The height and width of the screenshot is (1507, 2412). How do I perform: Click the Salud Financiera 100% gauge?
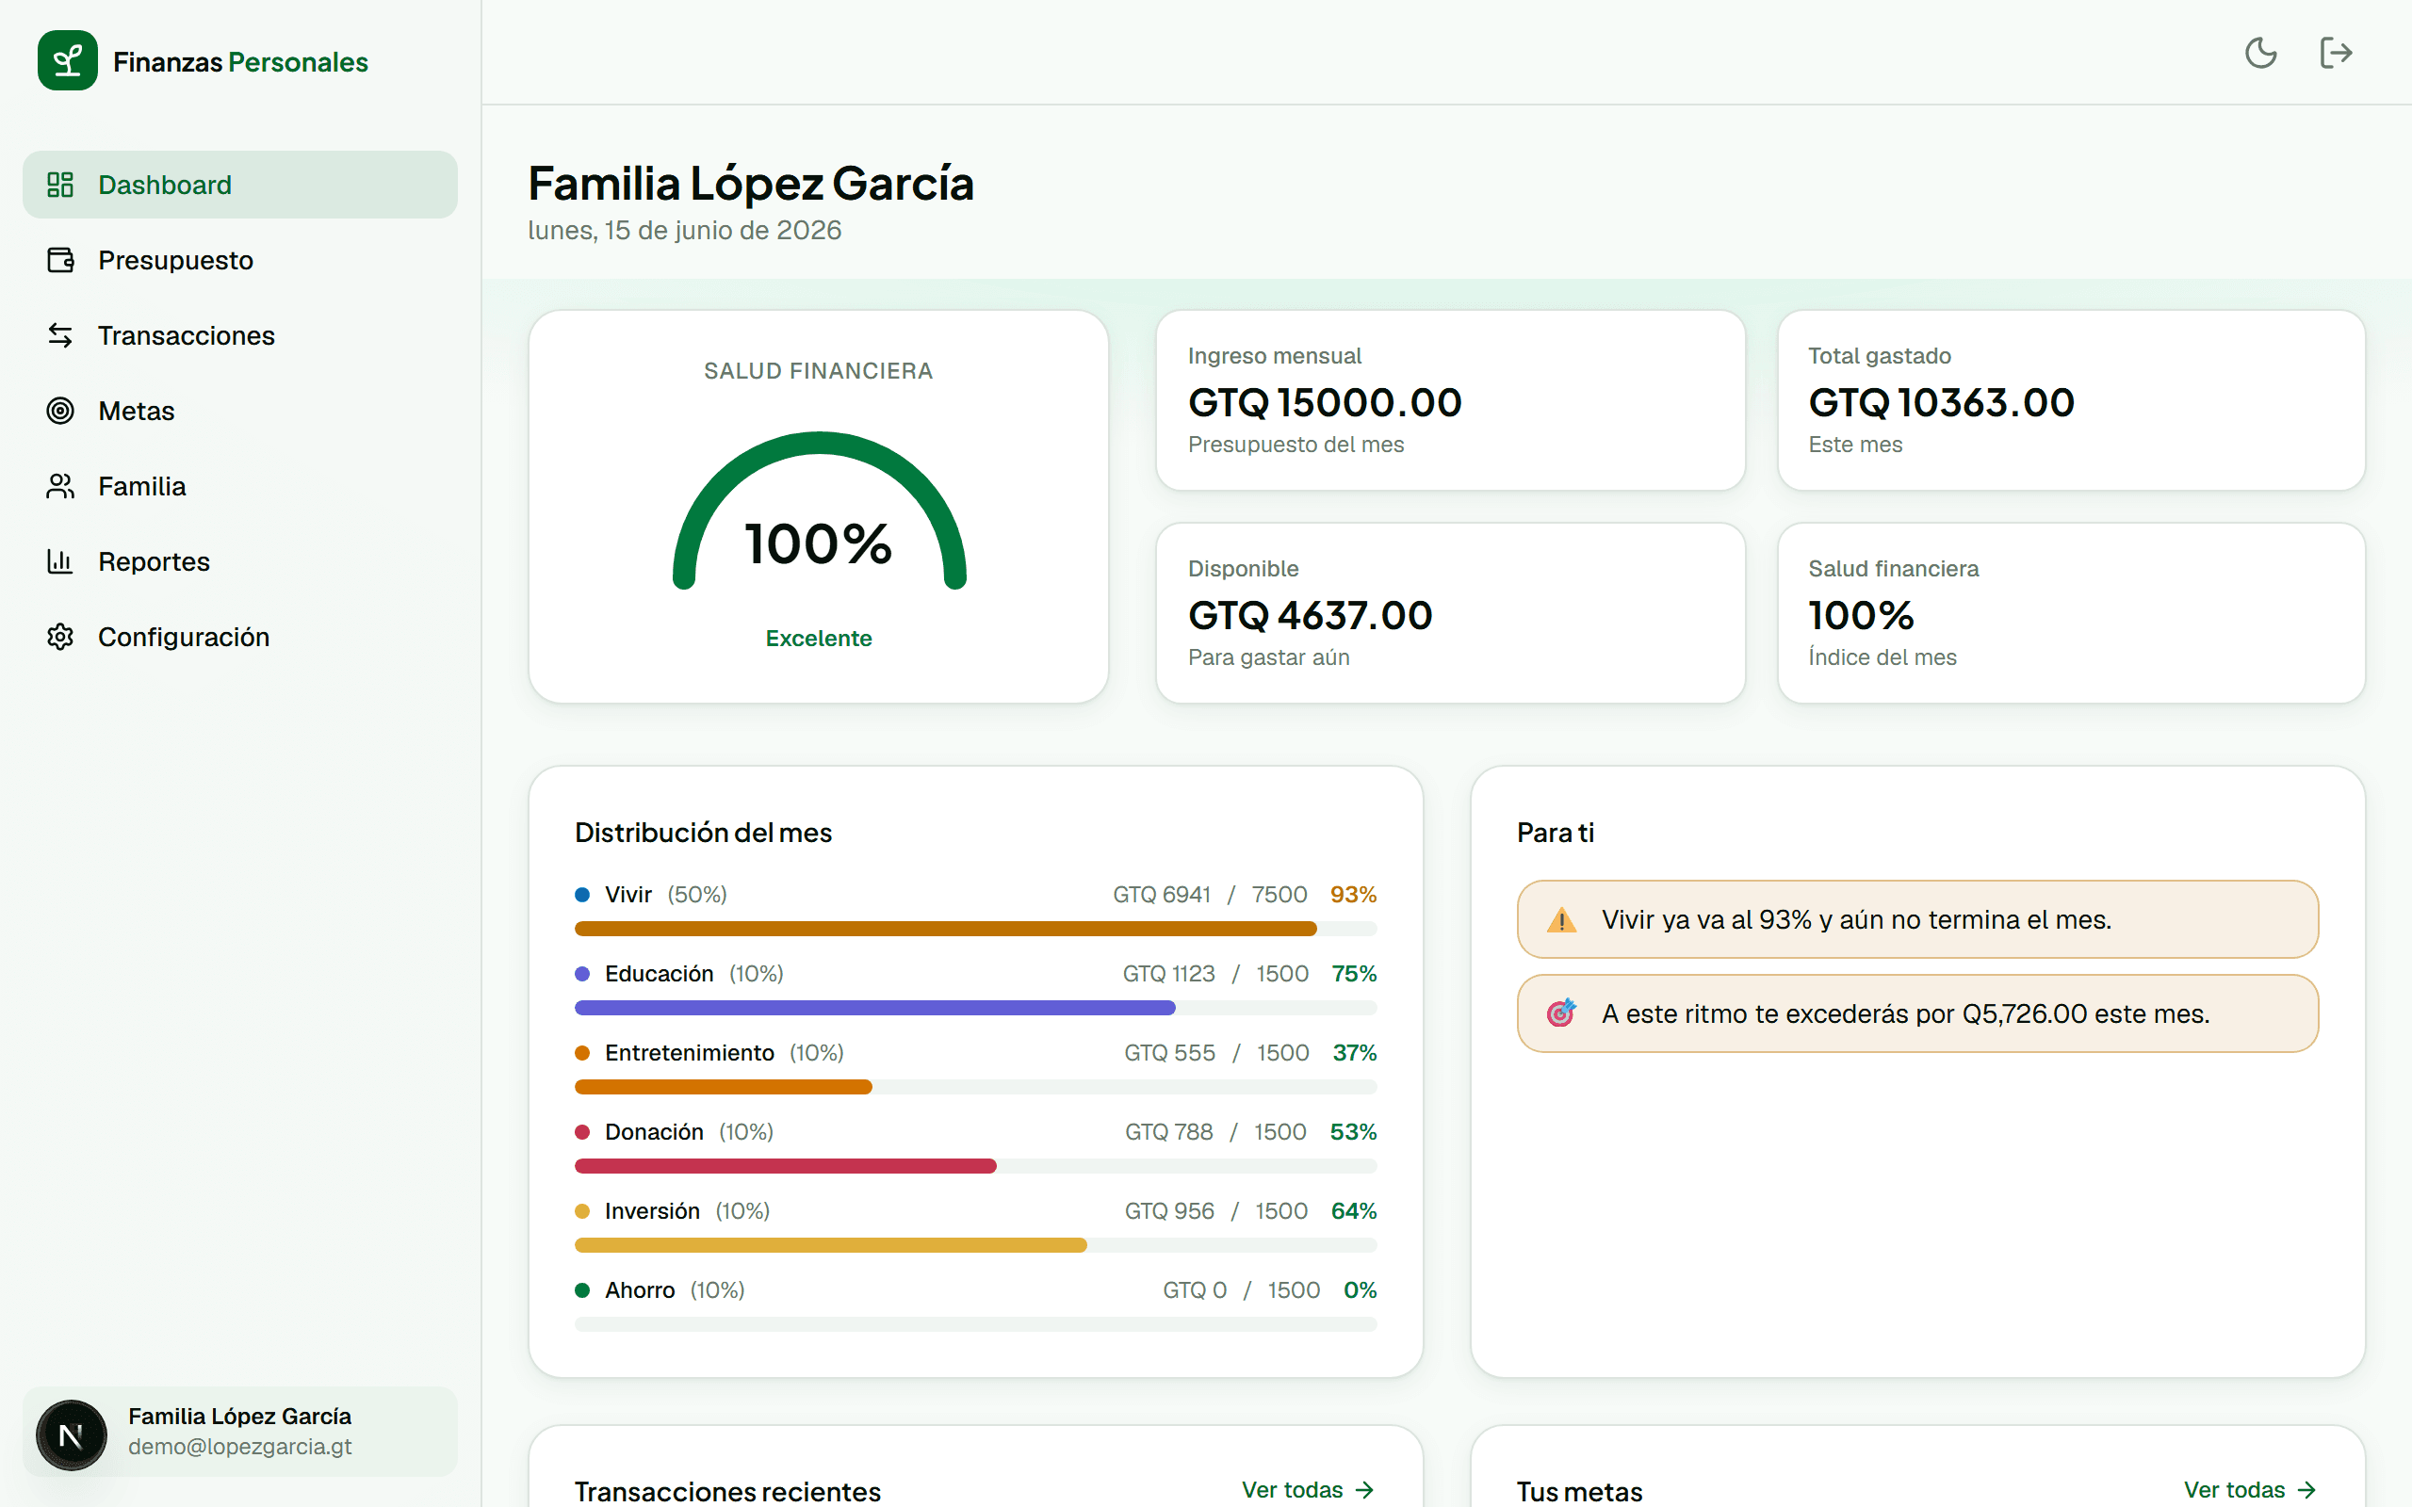pos(820,511)
